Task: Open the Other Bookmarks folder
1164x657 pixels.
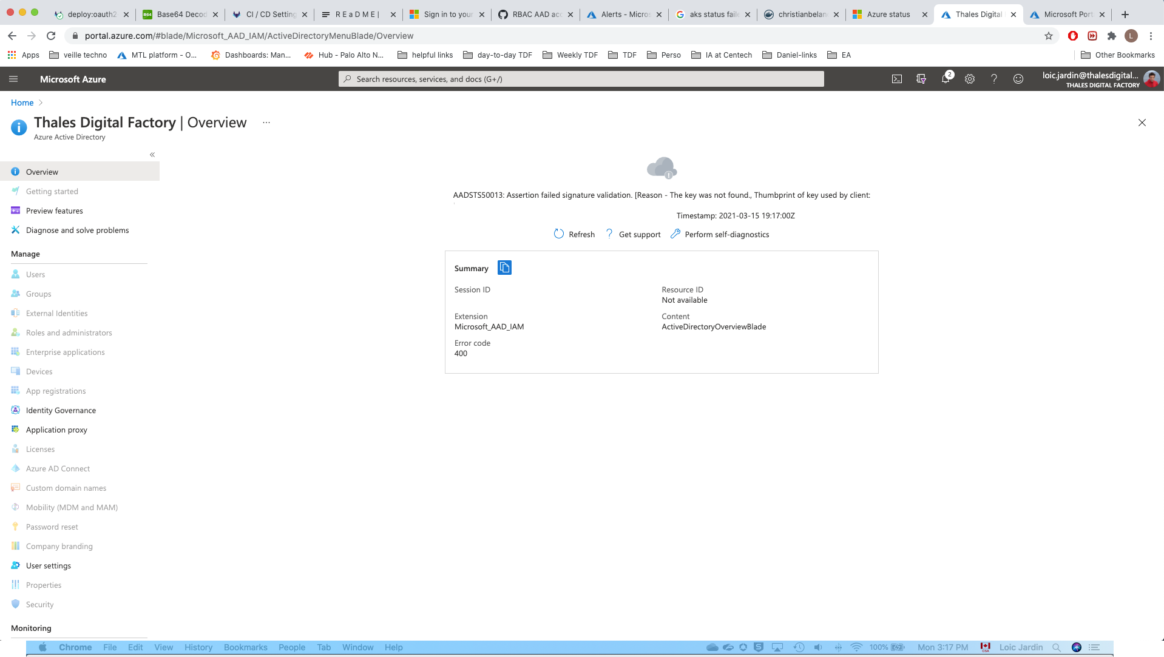Action: 1118,55
